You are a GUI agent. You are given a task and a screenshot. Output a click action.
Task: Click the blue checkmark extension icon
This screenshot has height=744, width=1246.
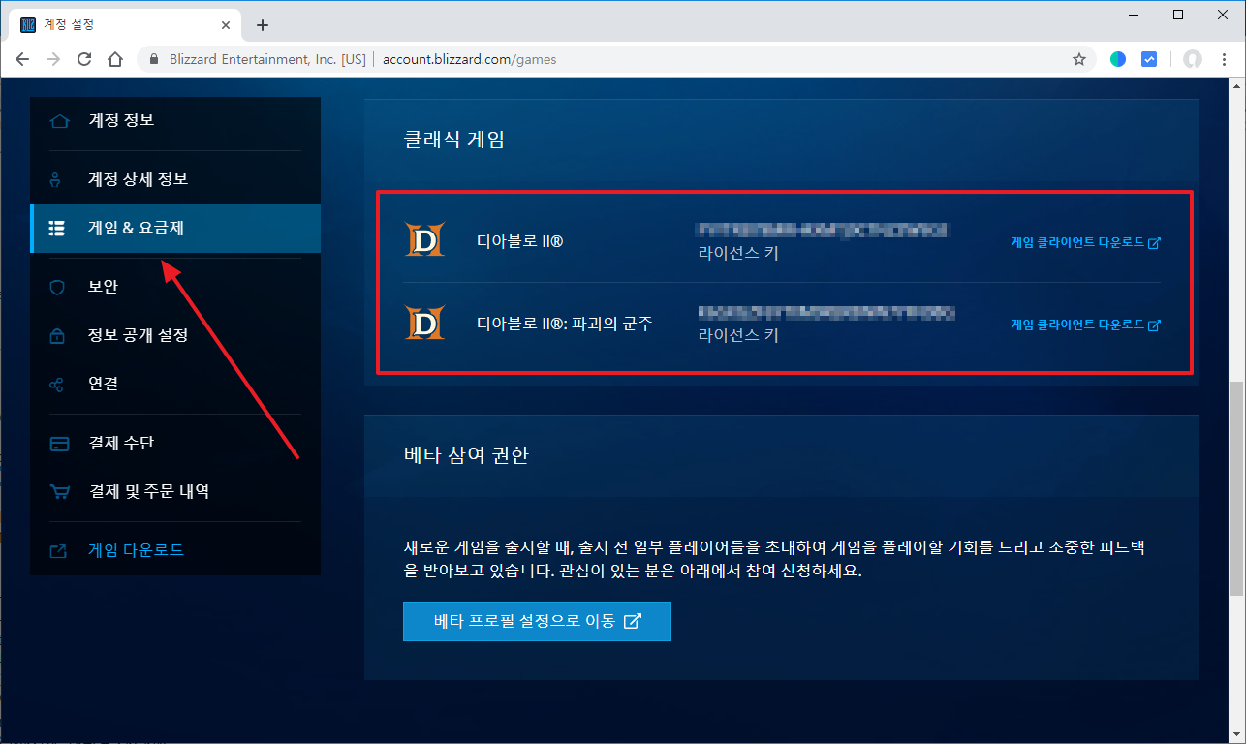pos(1149,59)
